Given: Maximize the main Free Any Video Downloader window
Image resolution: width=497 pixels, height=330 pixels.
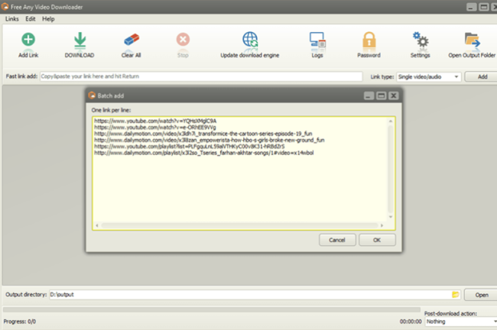Looking at the screenshot, I should [484, 7].
